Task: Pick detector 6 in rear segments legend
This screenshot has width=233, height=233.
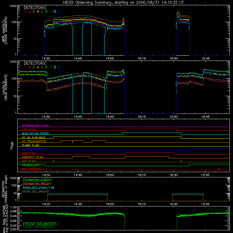Action: click(x=46, y=67)
